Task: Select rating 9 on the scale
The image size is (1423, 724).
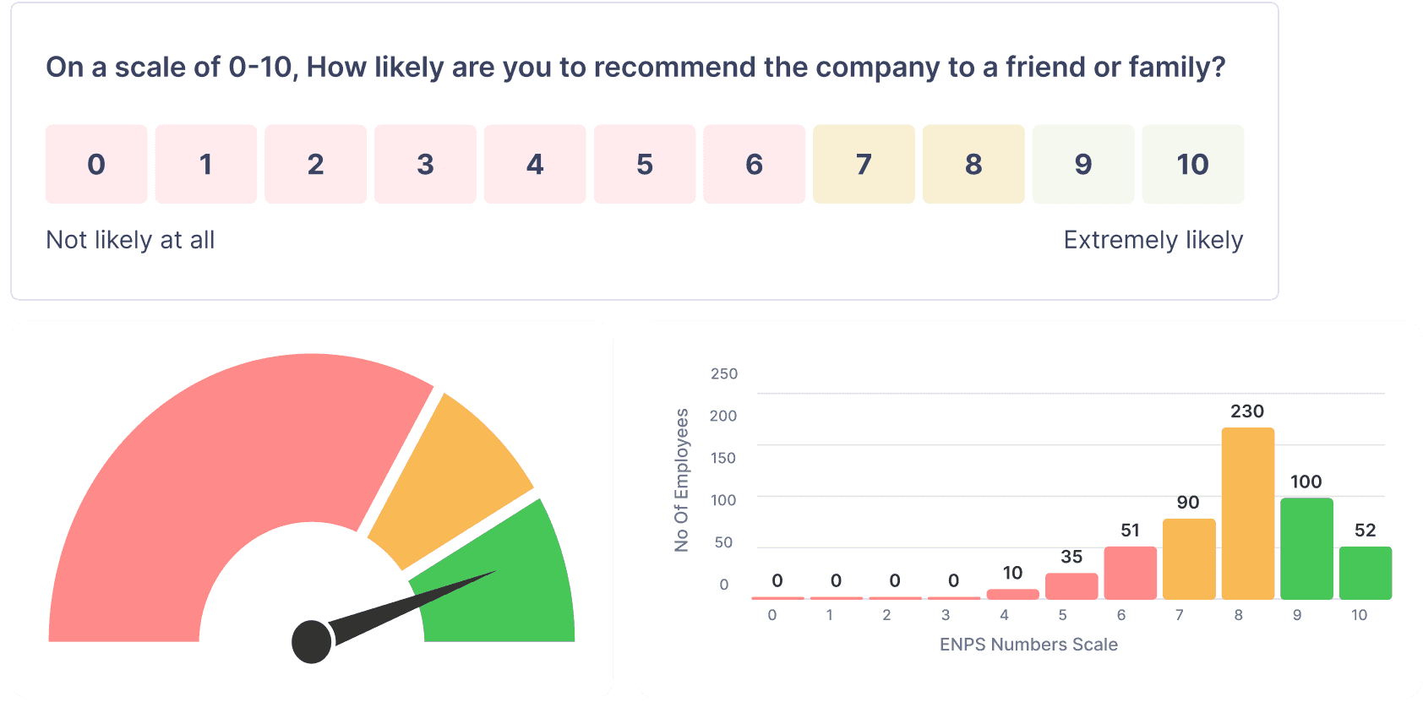Action: coord(1083,164)
